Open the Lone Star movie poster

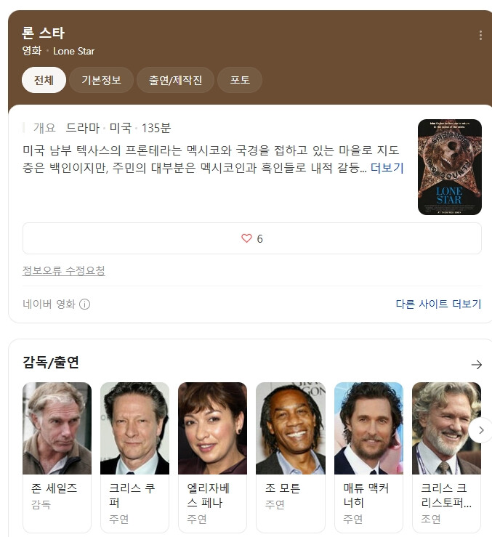[x=450, y=167]
